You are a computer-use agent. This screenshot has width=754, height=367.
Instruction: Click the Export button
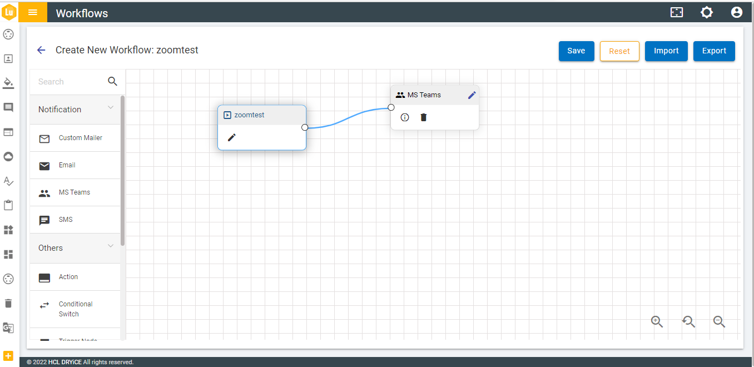714,51
